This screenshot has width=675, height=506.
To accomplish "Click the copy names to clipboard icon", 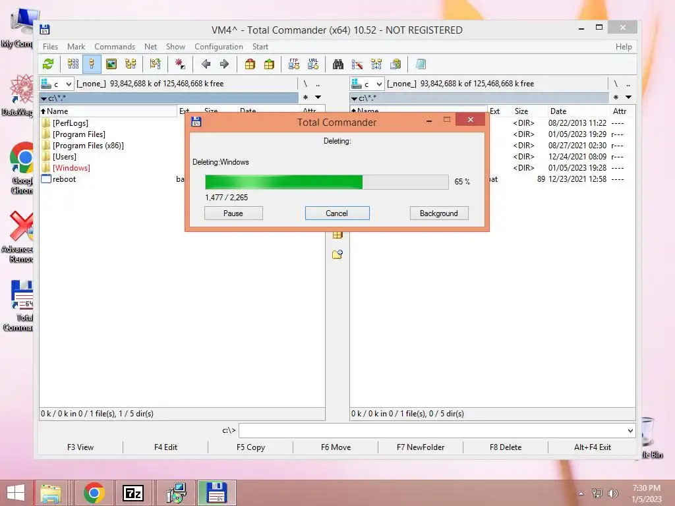I will click(396, 65).
